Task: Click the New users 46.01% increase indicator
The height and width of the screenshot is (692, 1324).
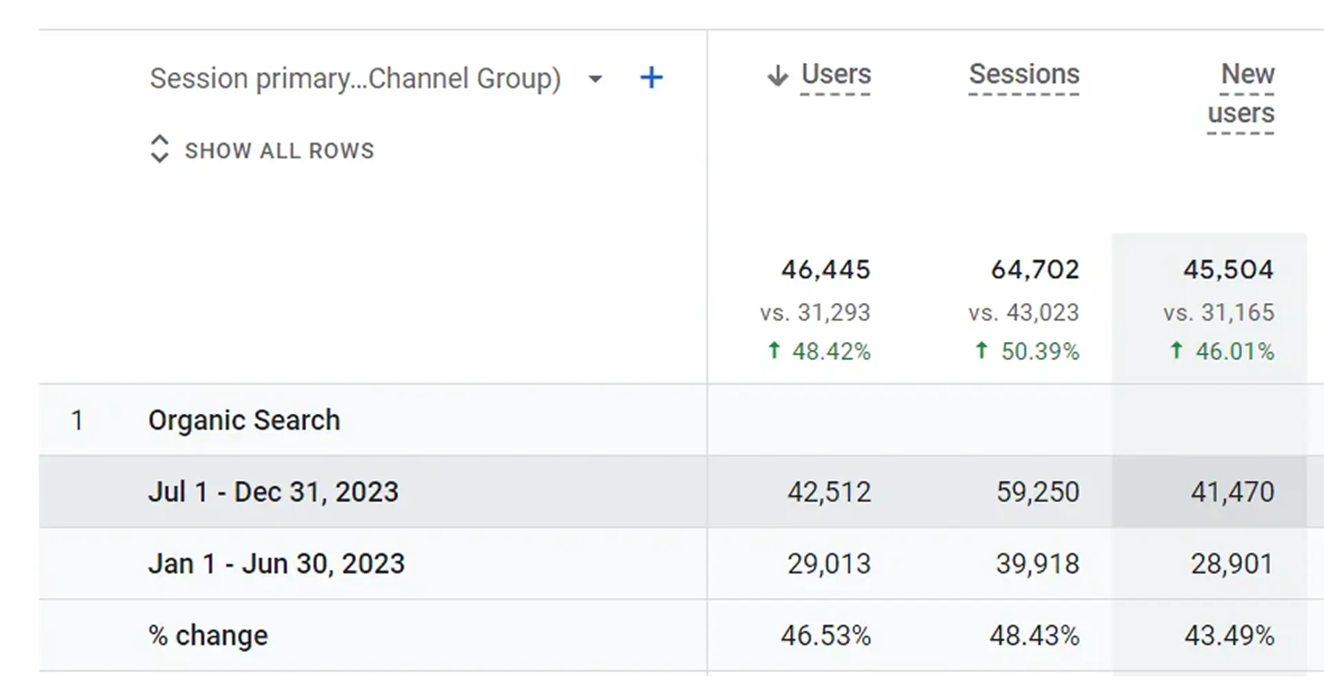Action: [1222, 351]
